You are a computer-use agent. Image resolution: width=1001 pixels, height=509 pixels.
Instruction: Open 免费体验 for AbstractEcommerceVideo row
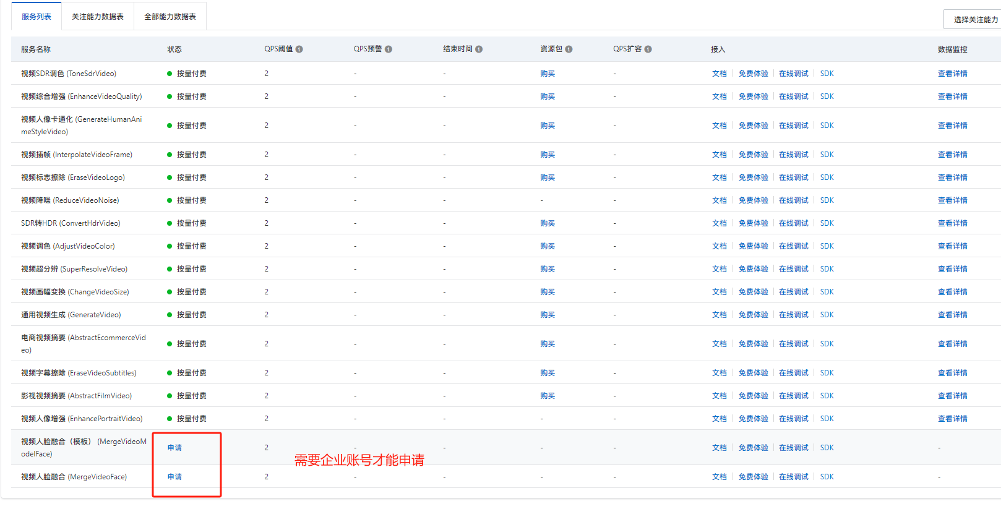coord(754,344)
